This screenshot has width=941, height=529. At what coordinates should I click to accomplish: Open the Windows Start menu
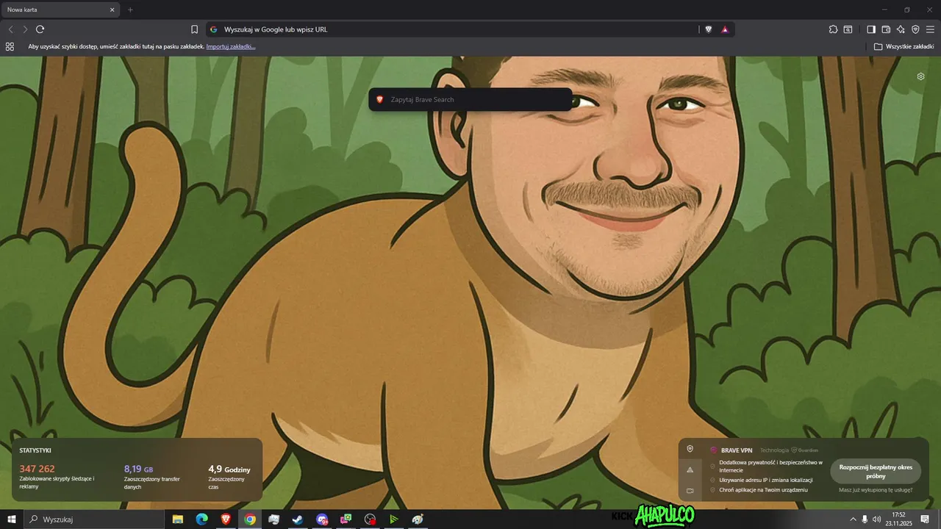(x=12, y=519)
